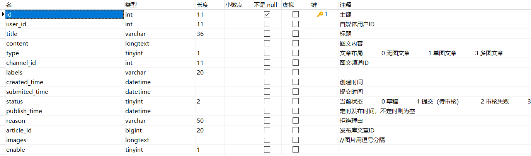Select the 长度 (length) column header
This screenshot has height=156, width=531.
203,5
